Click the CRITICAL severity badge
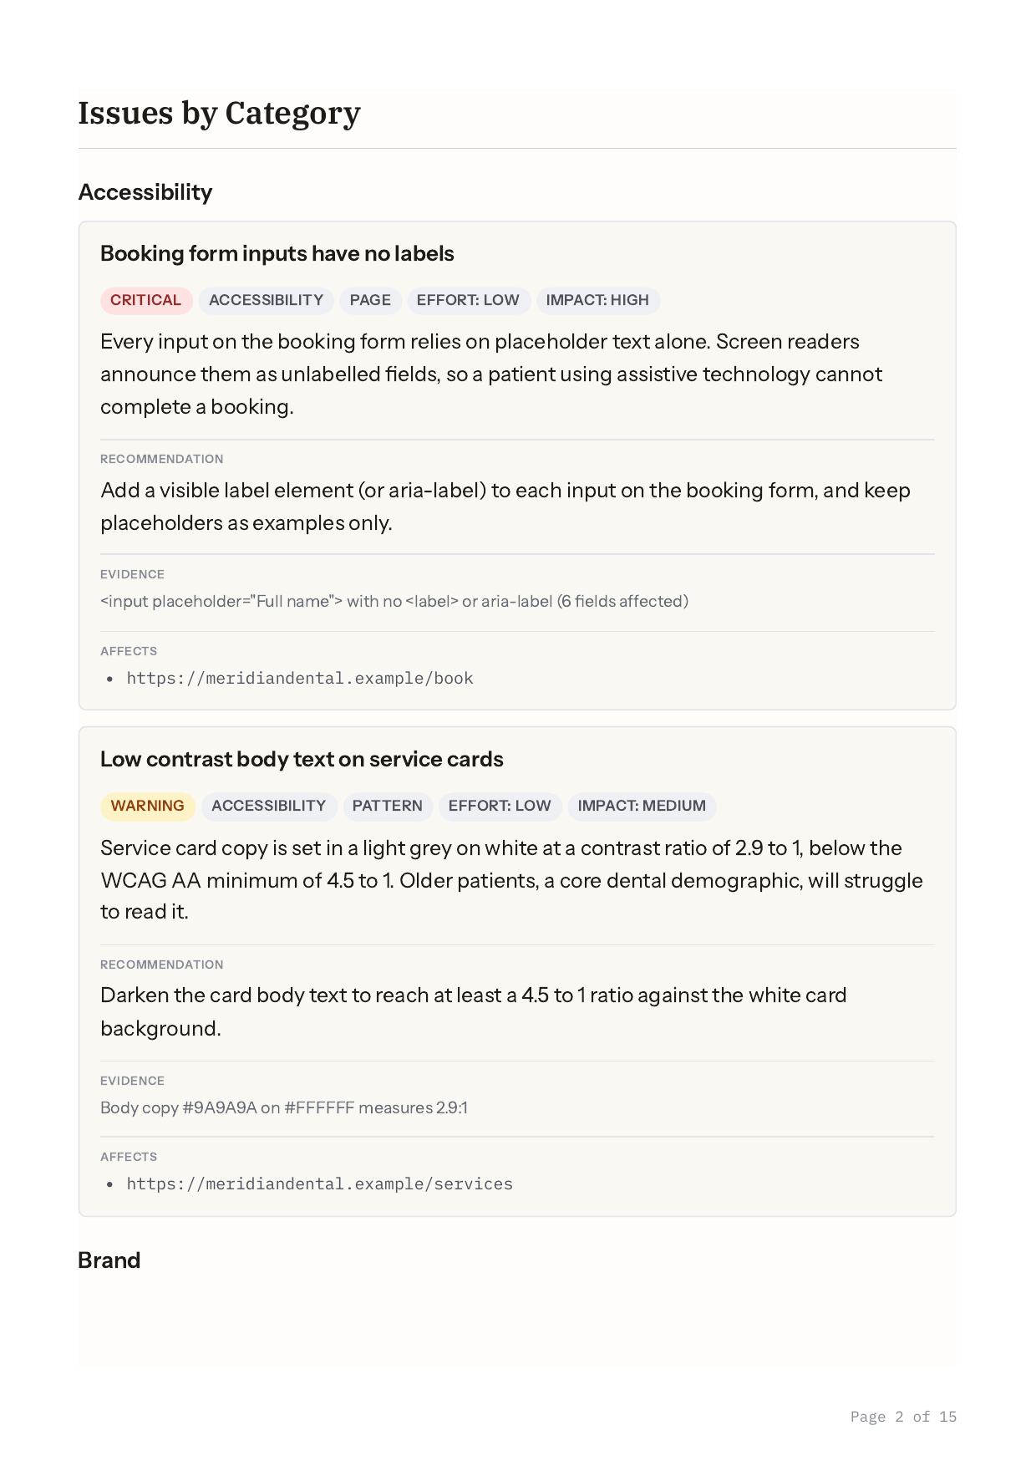 146,301
